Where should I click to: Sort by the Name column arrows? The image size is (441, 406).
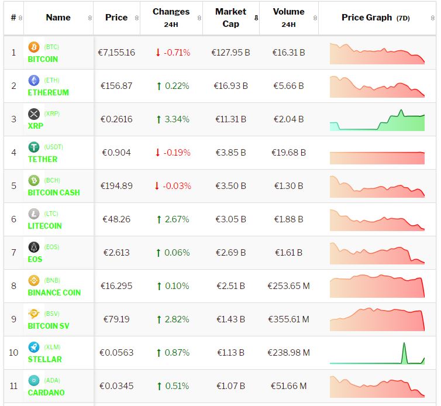(89, 18)
